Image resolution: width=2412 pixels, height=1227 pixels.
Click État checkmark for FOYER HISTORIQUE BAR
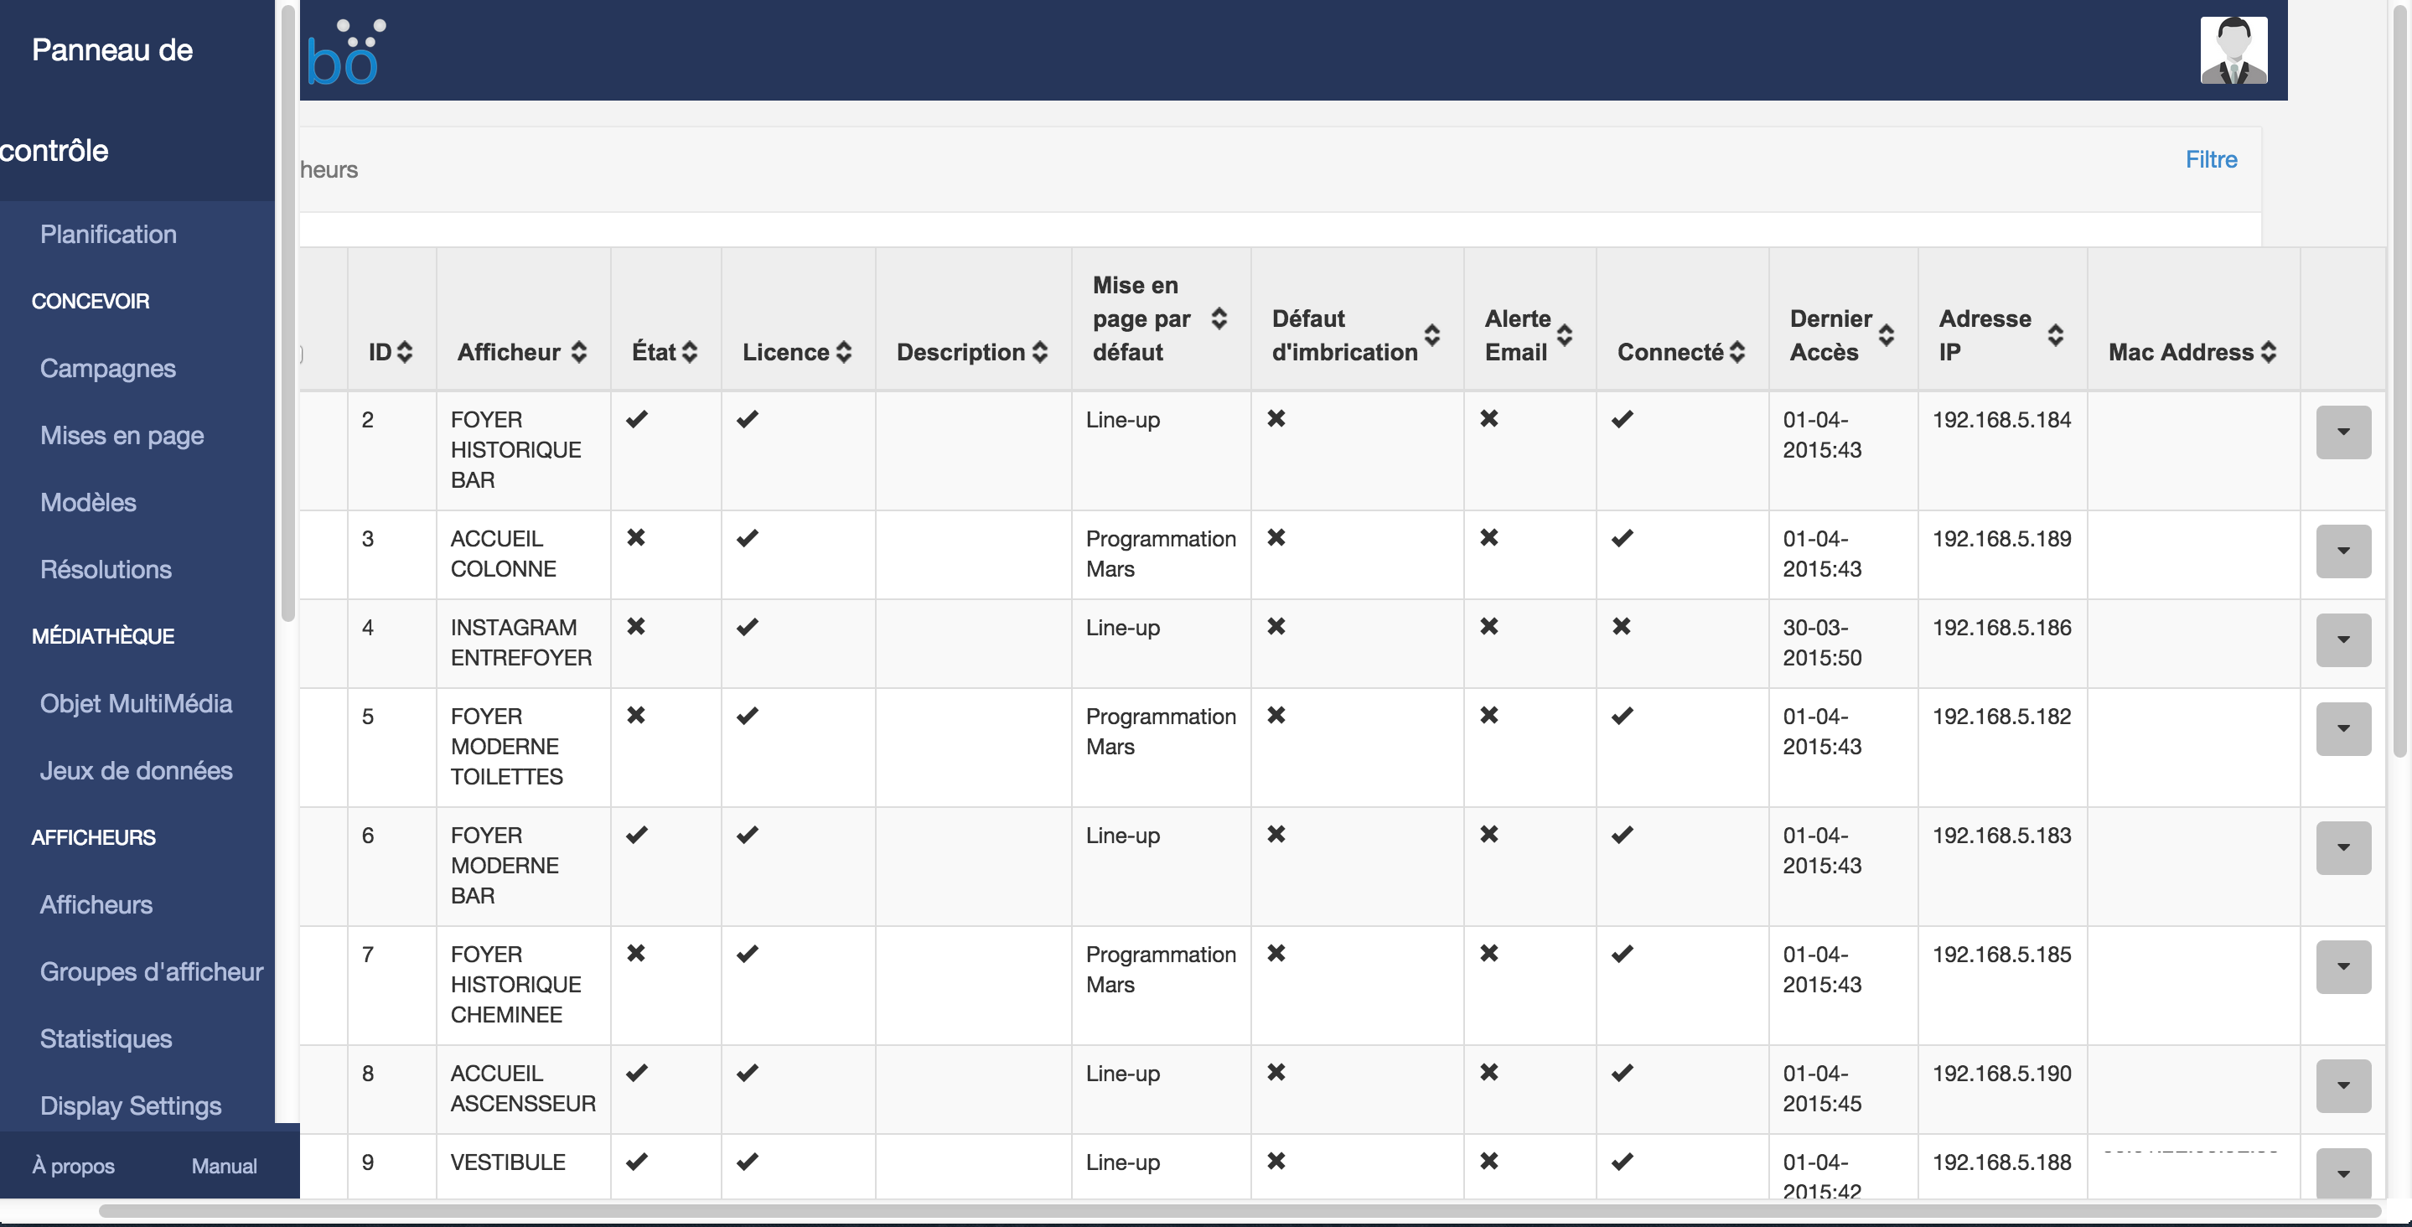[x=637, y=420]
